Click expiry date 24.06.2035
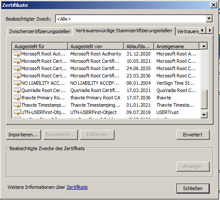The height and width of the screenshot is (200, 220). coord(139,68)
